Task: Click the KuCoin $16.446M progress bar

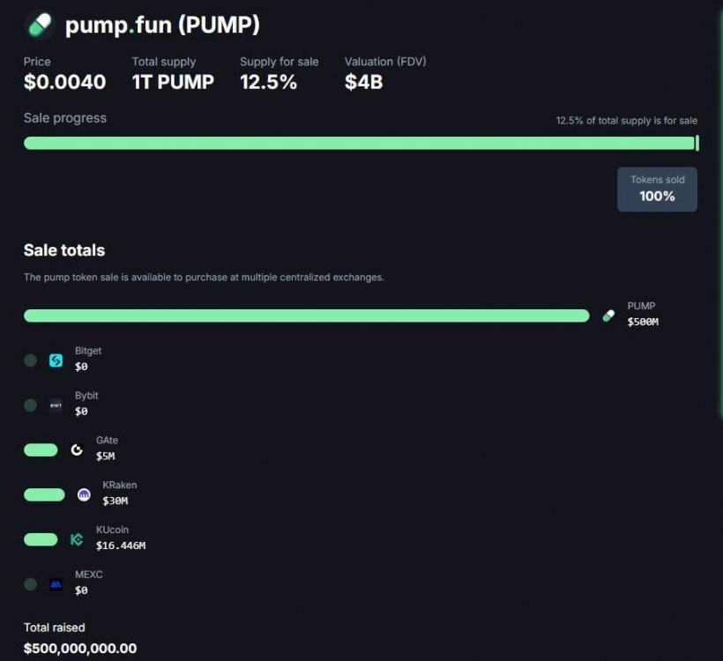Action: pos(41,539)
